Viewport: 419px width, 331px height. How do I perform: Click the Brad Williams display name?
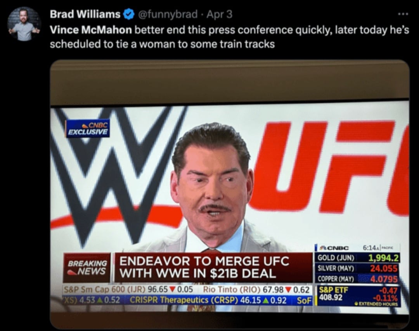tap(85, 14)
